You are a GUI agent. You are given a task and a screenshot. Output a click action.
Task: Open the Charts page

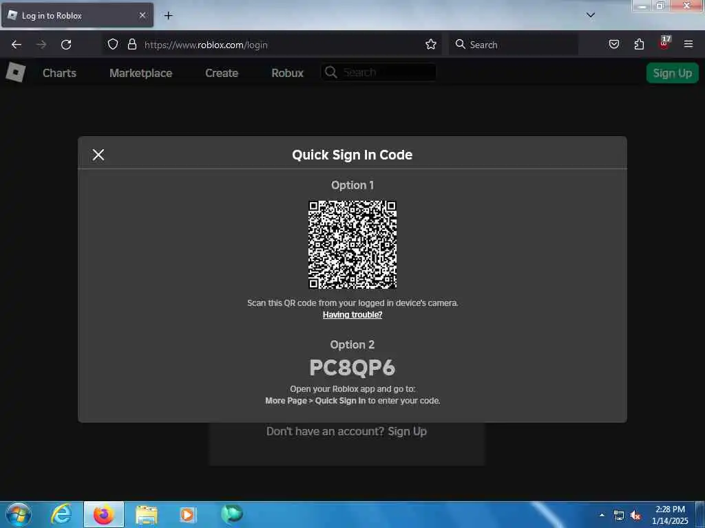coord(59,73)
